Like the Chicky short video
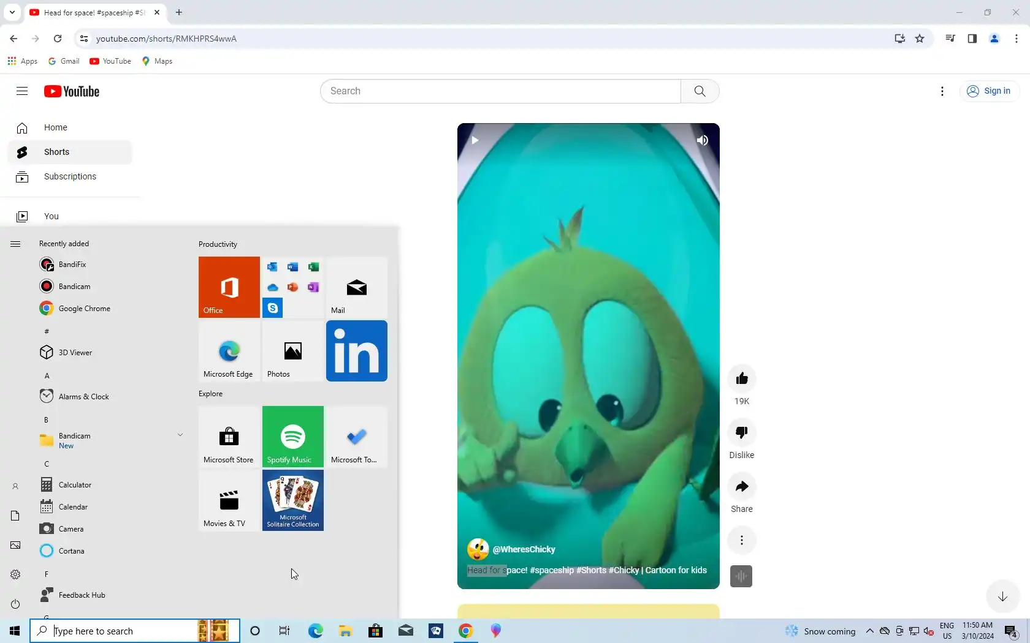The width and height of the screenshot is (1030, 643). 741,378
